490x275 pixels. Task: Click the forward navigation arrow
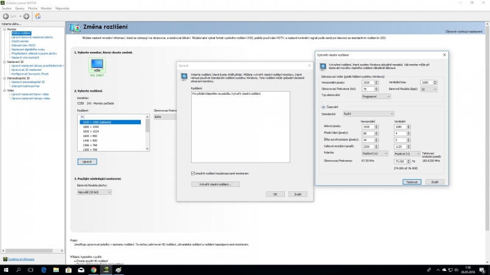point(26,16)
